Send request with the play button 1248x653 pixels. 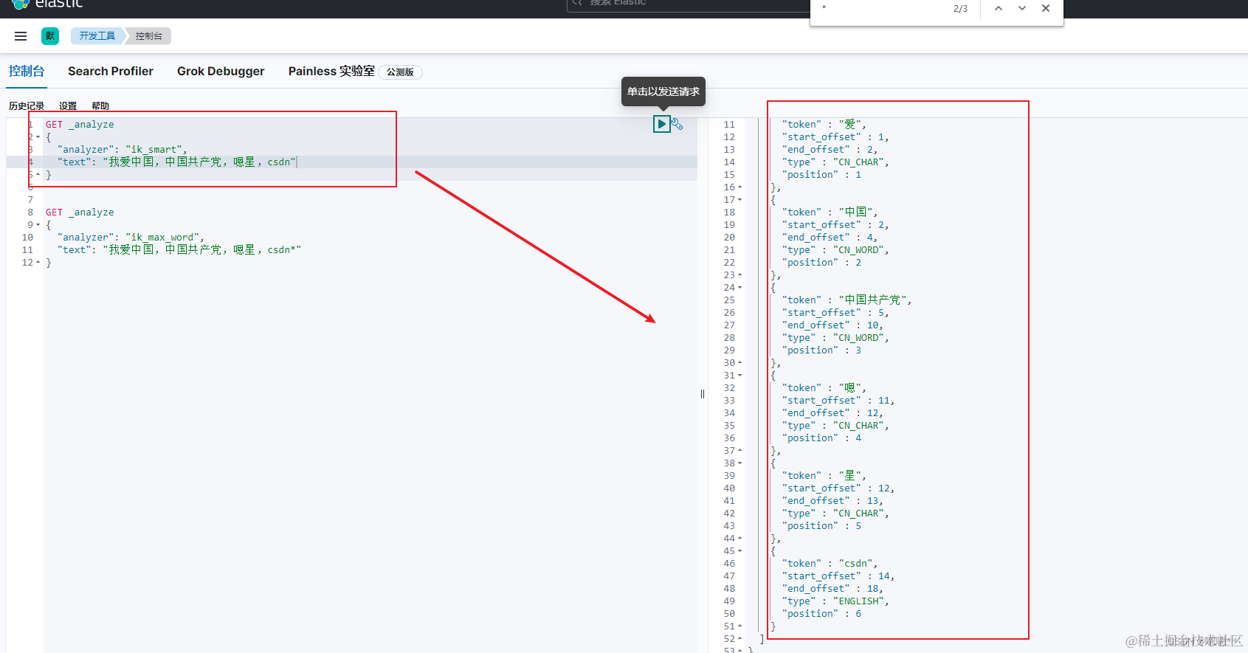pyautogui.click(x=662, y=124)
